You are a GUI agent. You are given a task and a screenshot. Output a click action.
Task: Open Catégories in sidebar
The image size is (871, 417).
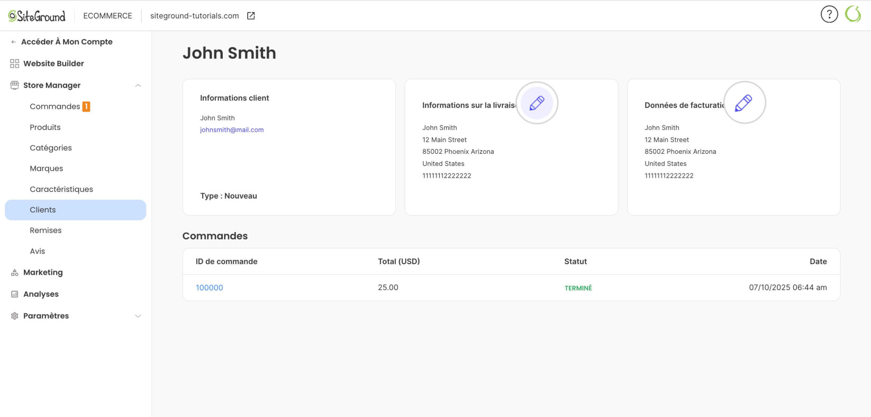51,148
